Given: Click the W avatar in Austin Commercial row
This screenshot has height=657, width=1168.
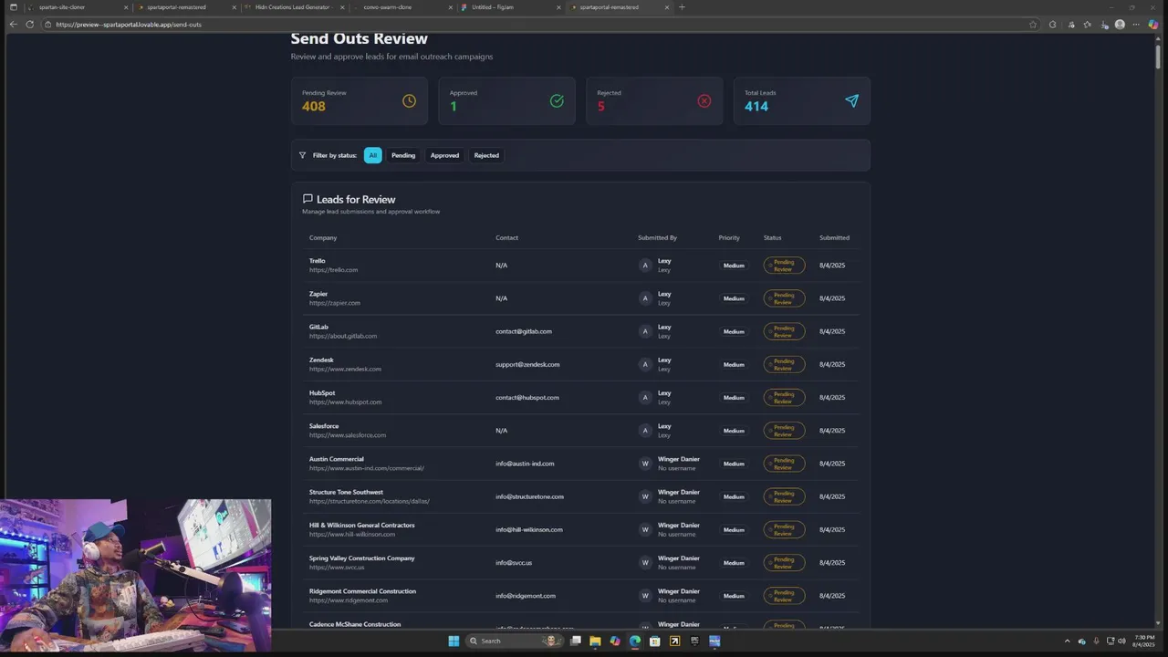Looking at the screenshot, I should [645, 464].
